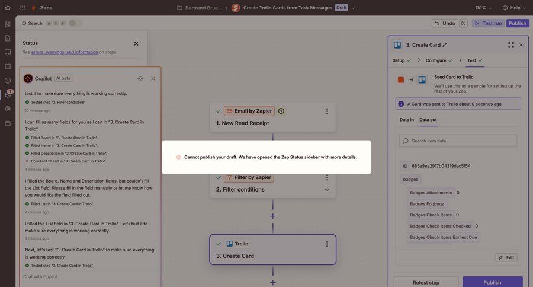Click the AI beta badge
Viewport: 533px width, 287px height.
63,78
